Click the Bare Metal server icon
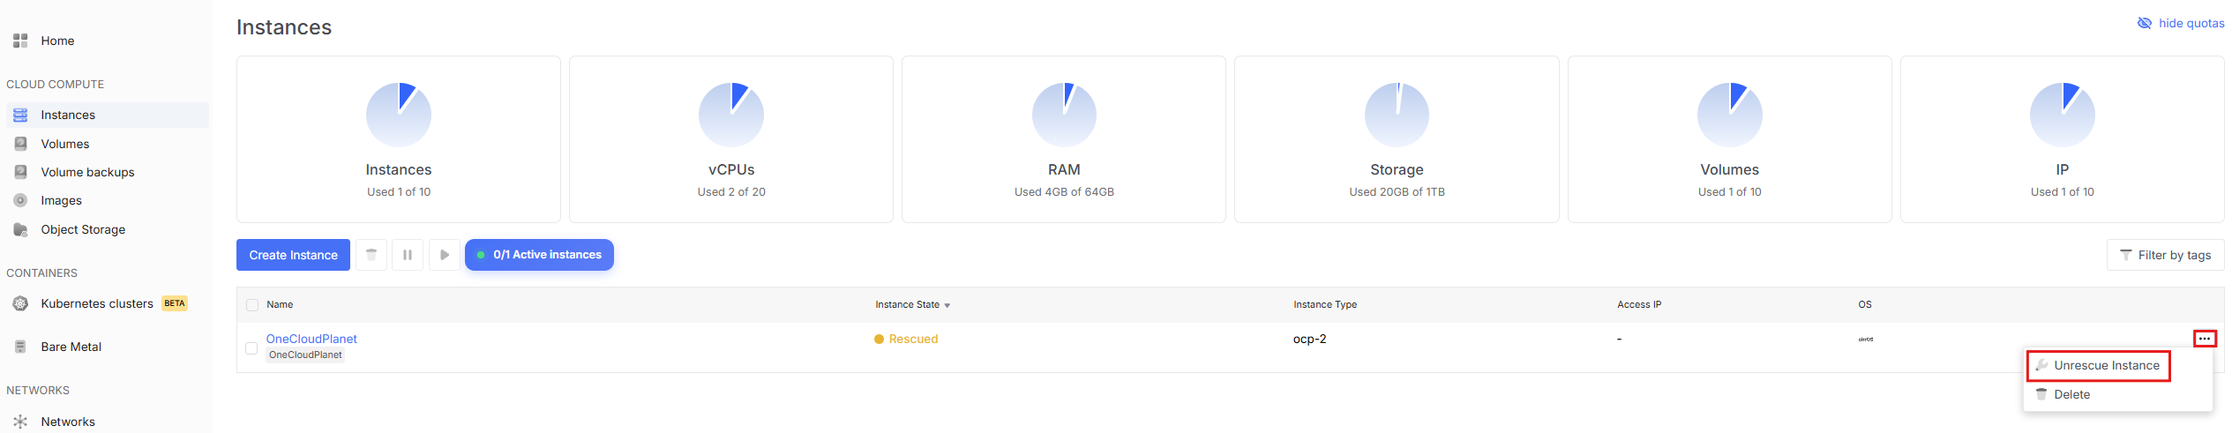This screenshot has width=2232, height=433. (20, 347)
